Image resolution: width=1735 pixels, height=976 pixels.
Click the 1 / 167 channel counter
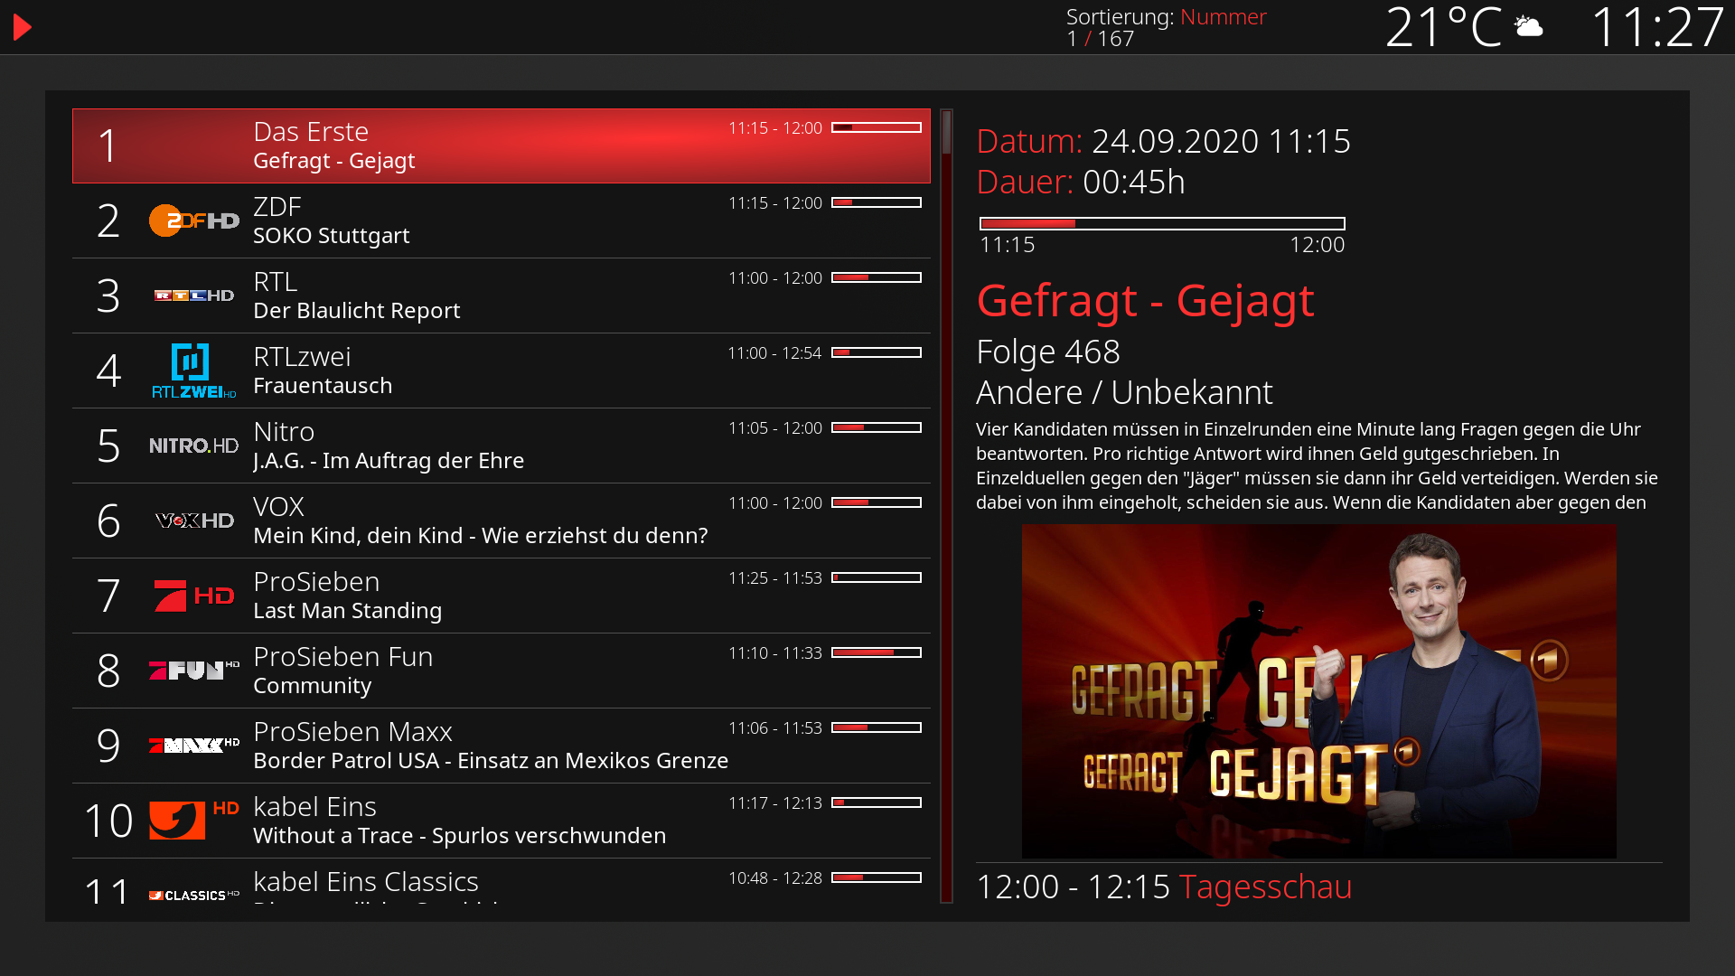1101,39
